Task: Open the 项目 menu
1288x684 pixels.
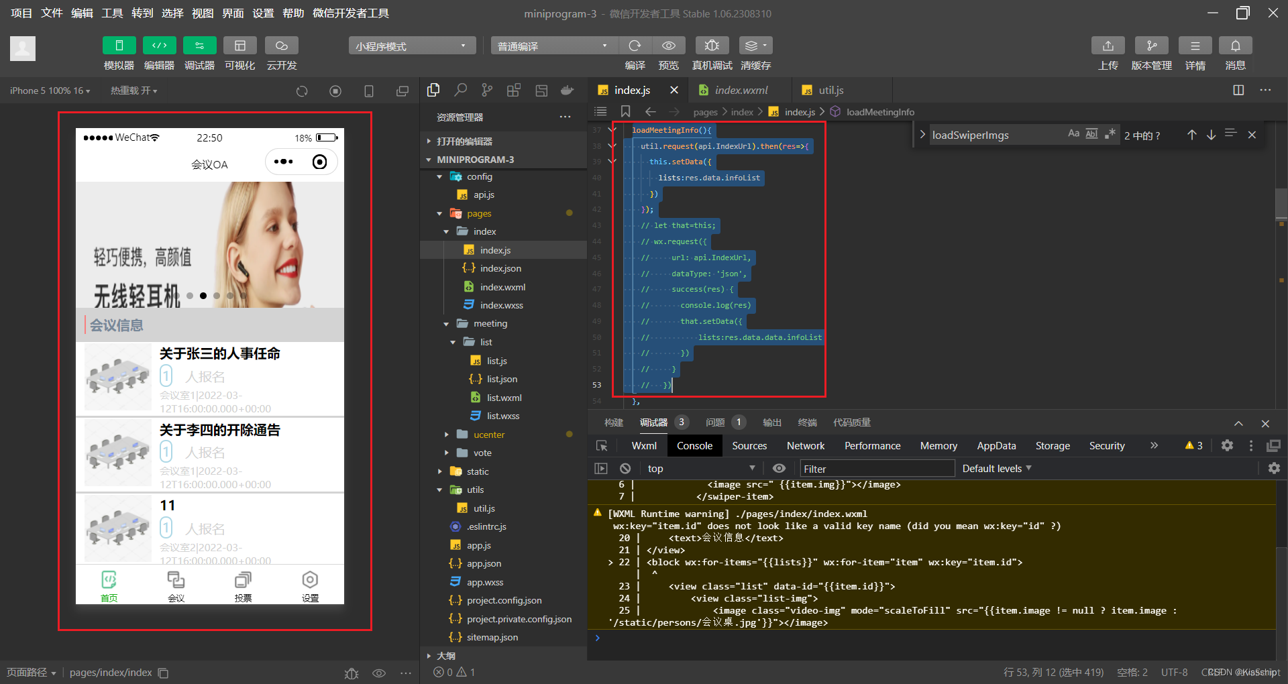Action: (x=21, y=13)
